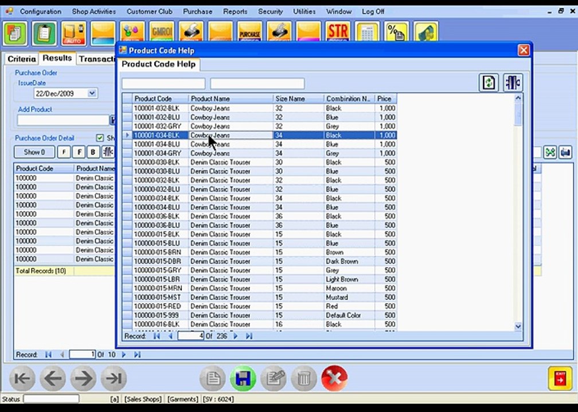Click the Add Product input field
The height and width of the screenshot is (412, 578).
63,120
